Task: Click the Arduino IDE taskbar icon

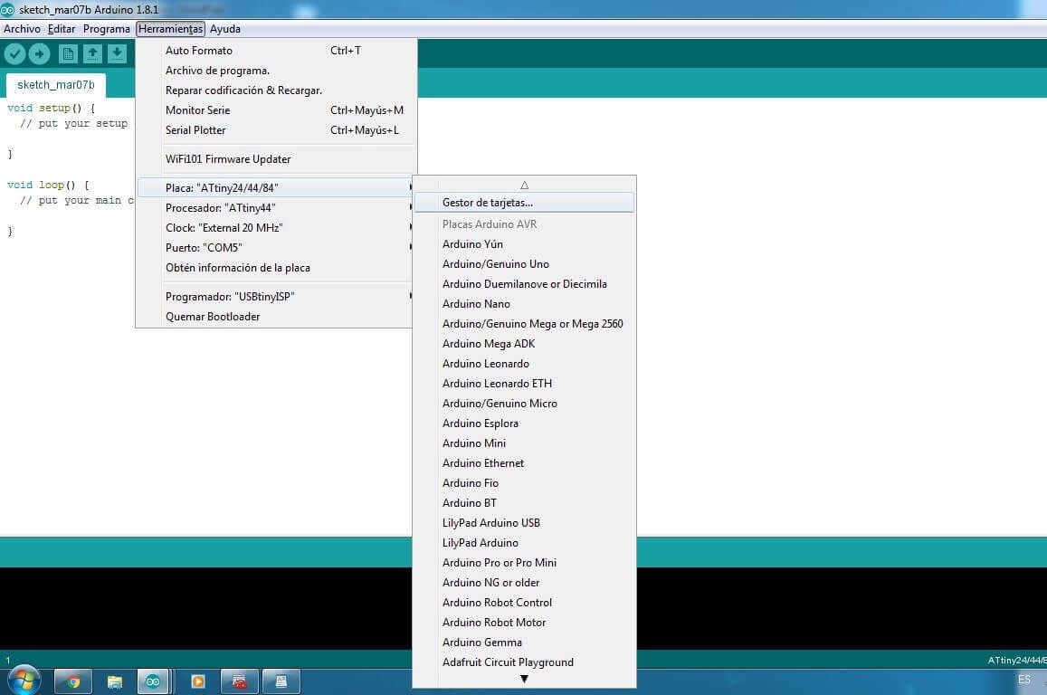Action: (153, 681)
